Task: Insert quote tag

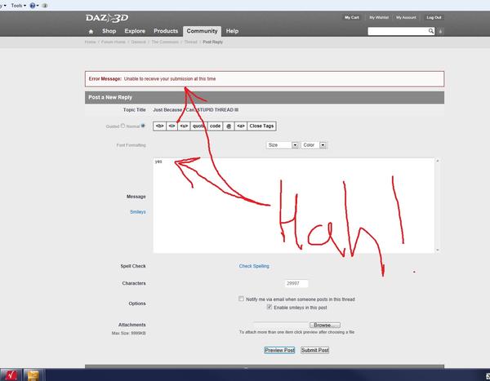Action: pyautogui.click(x=198, y=126)
